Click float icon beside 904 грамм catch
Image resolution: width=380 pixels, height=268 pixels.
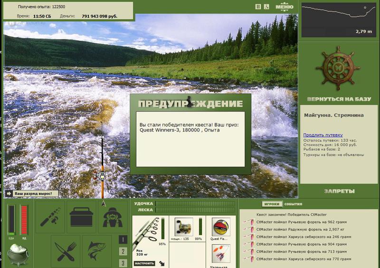tap(249, 244)
